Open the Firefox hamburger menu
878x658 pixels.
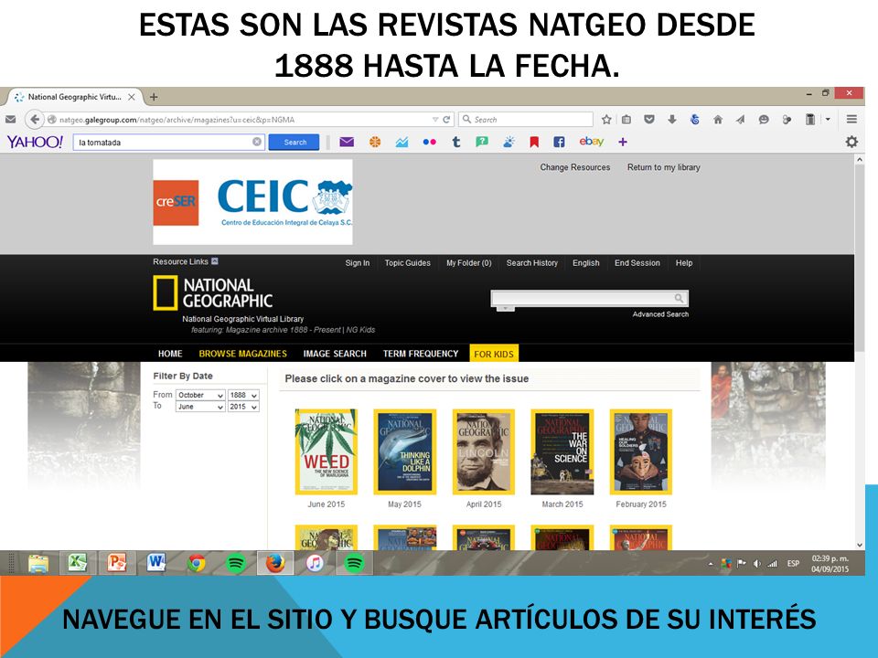tap(851, 119)
